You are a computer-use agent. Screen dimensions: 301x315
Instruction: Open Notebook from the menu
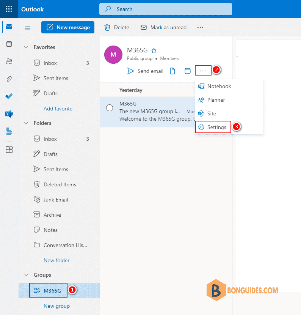click(229, 87)
